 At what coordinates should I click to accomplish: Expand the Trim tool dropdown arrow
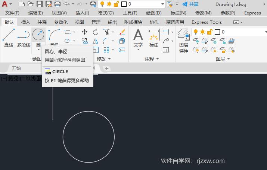[113, 32]
